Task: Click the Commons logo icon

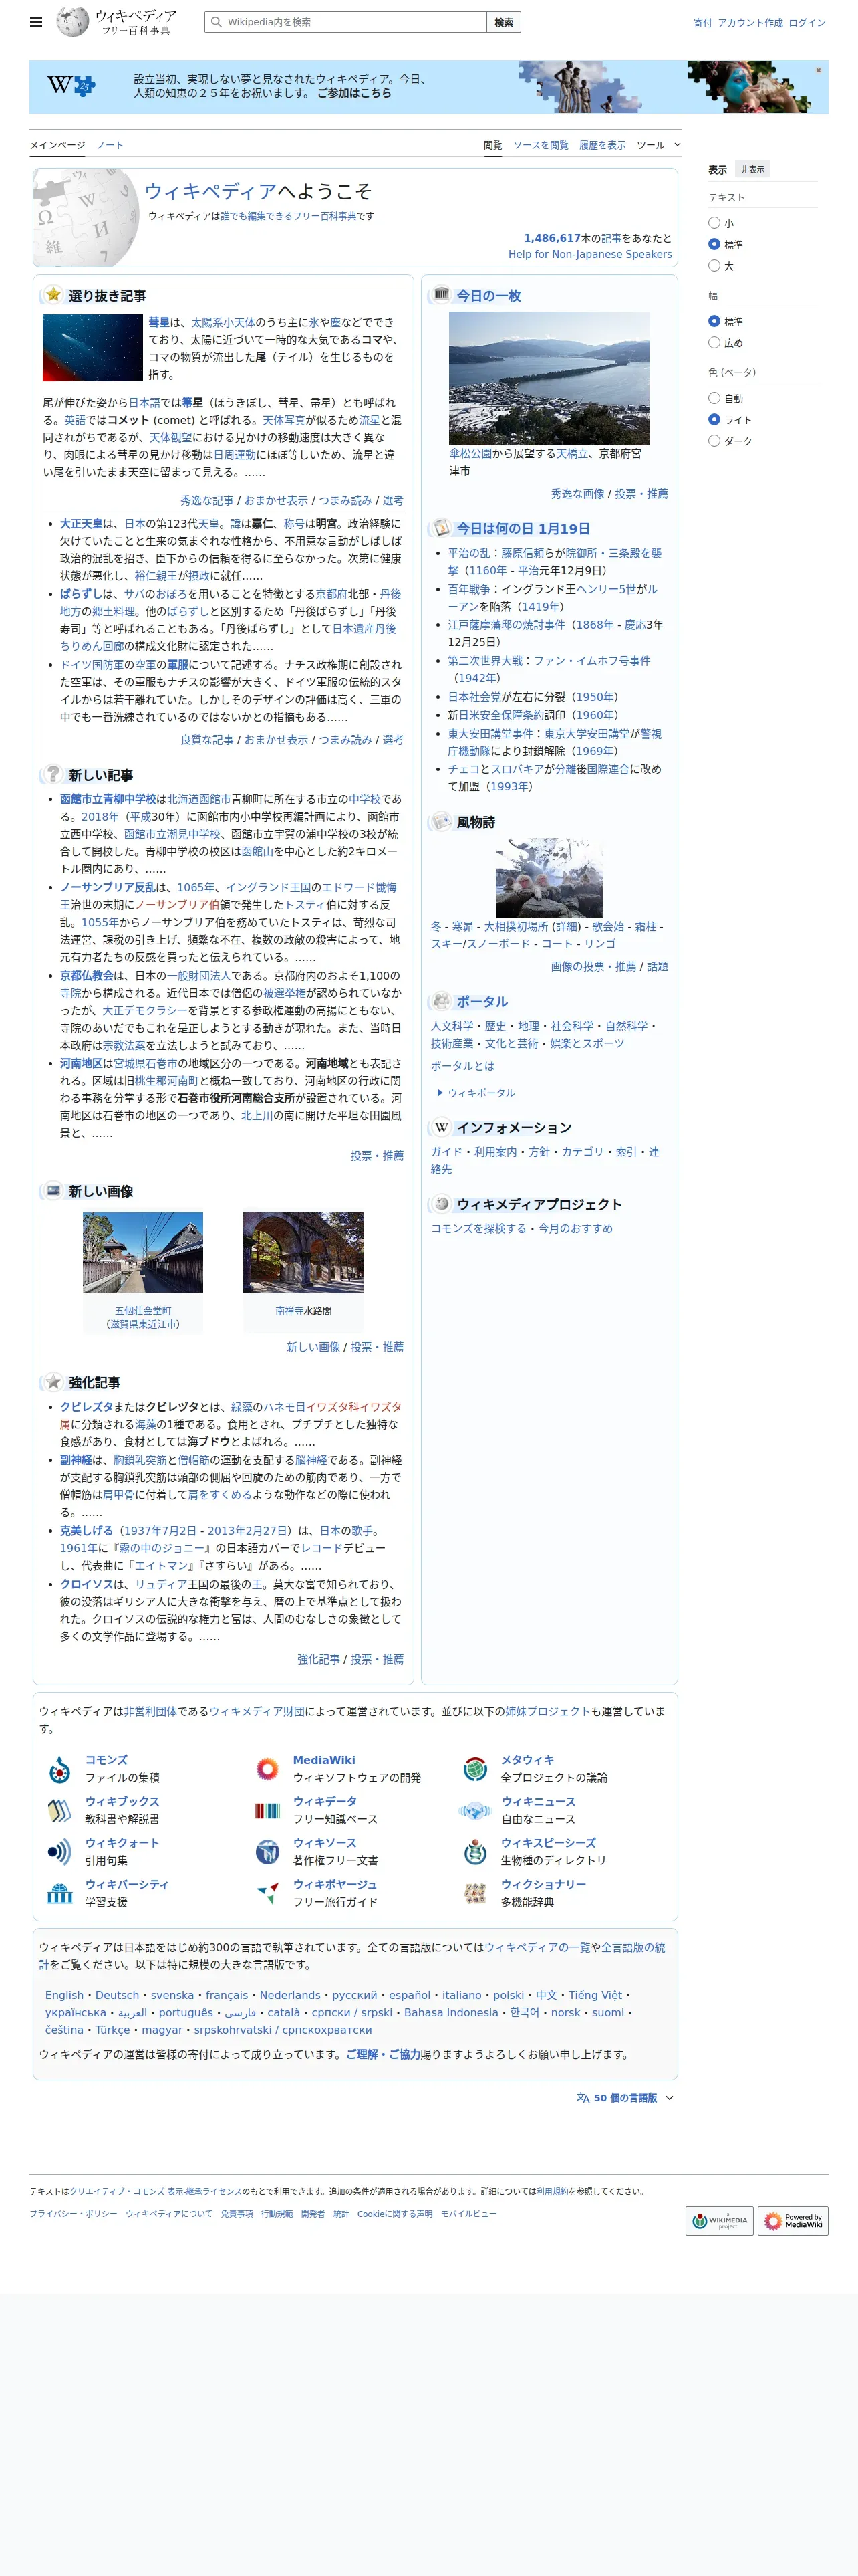Action: click(60, 1770)
